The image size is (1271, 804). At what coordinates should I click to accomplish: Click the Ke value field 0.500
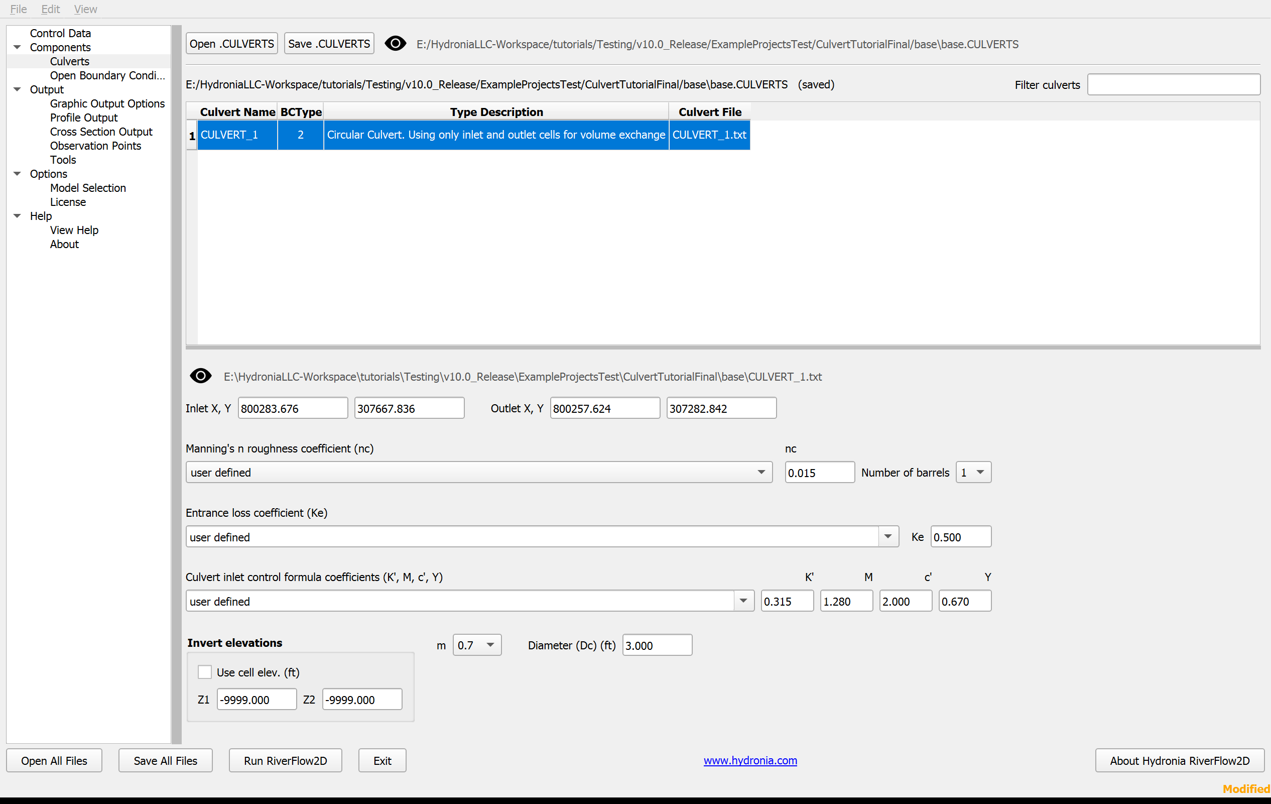[x=961, y=537]
